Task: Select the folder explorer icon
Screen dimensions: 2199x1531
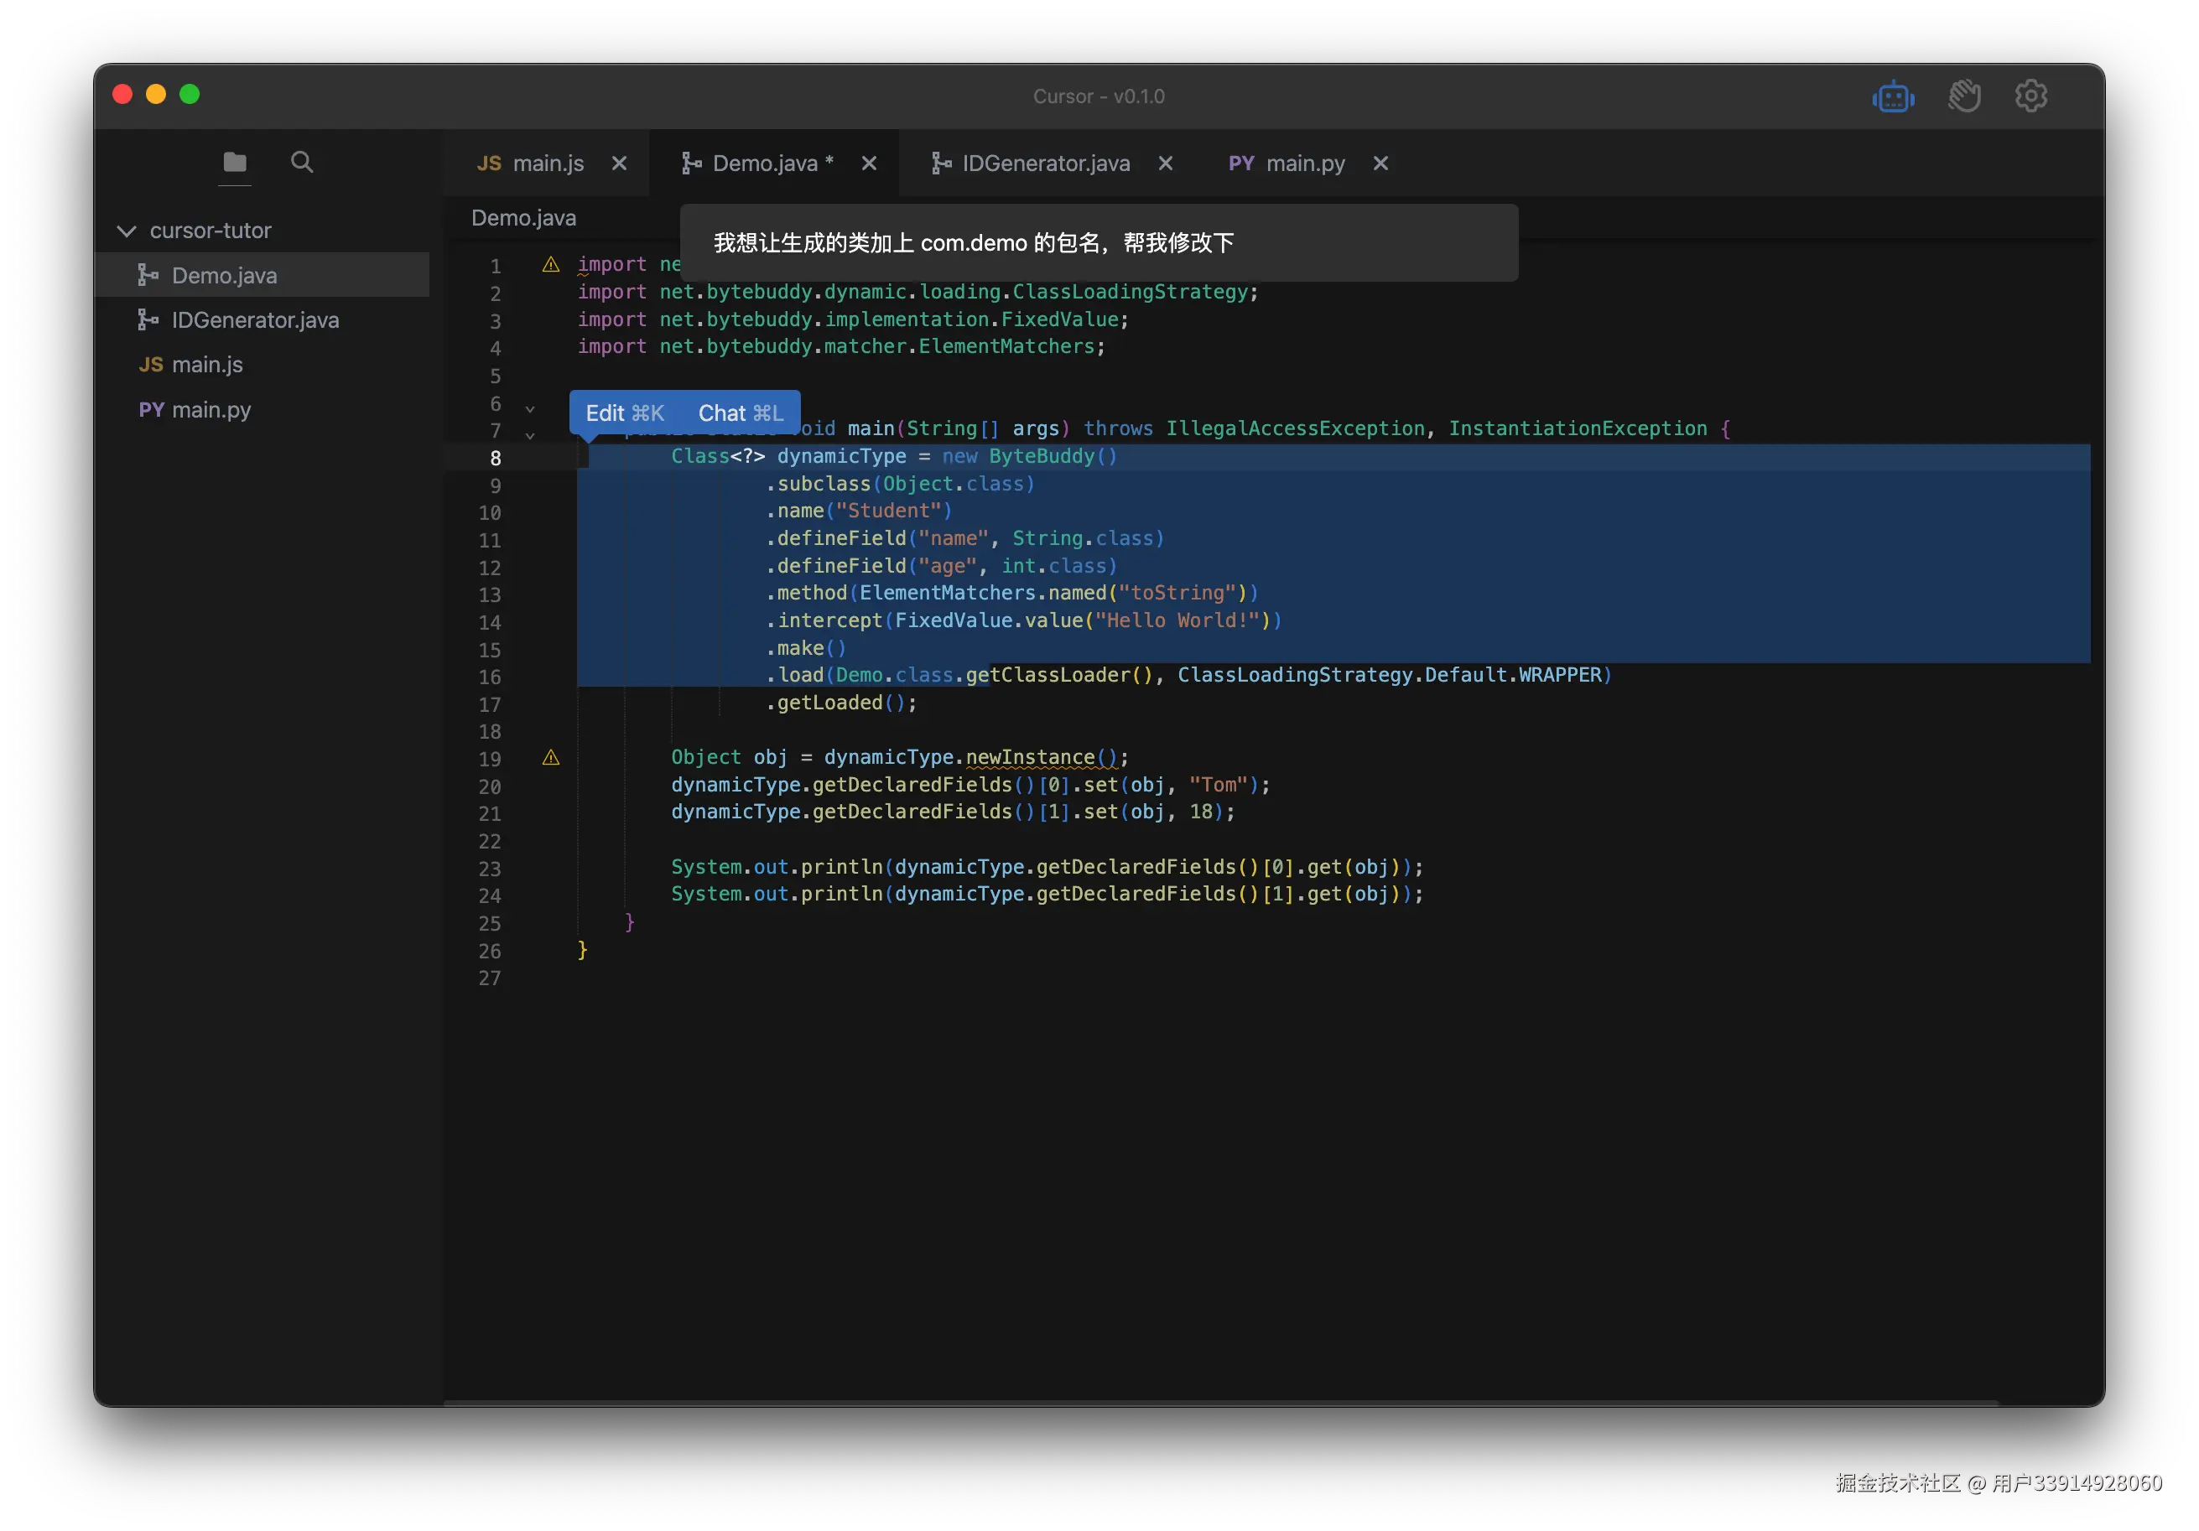Action: pos(235,162)
